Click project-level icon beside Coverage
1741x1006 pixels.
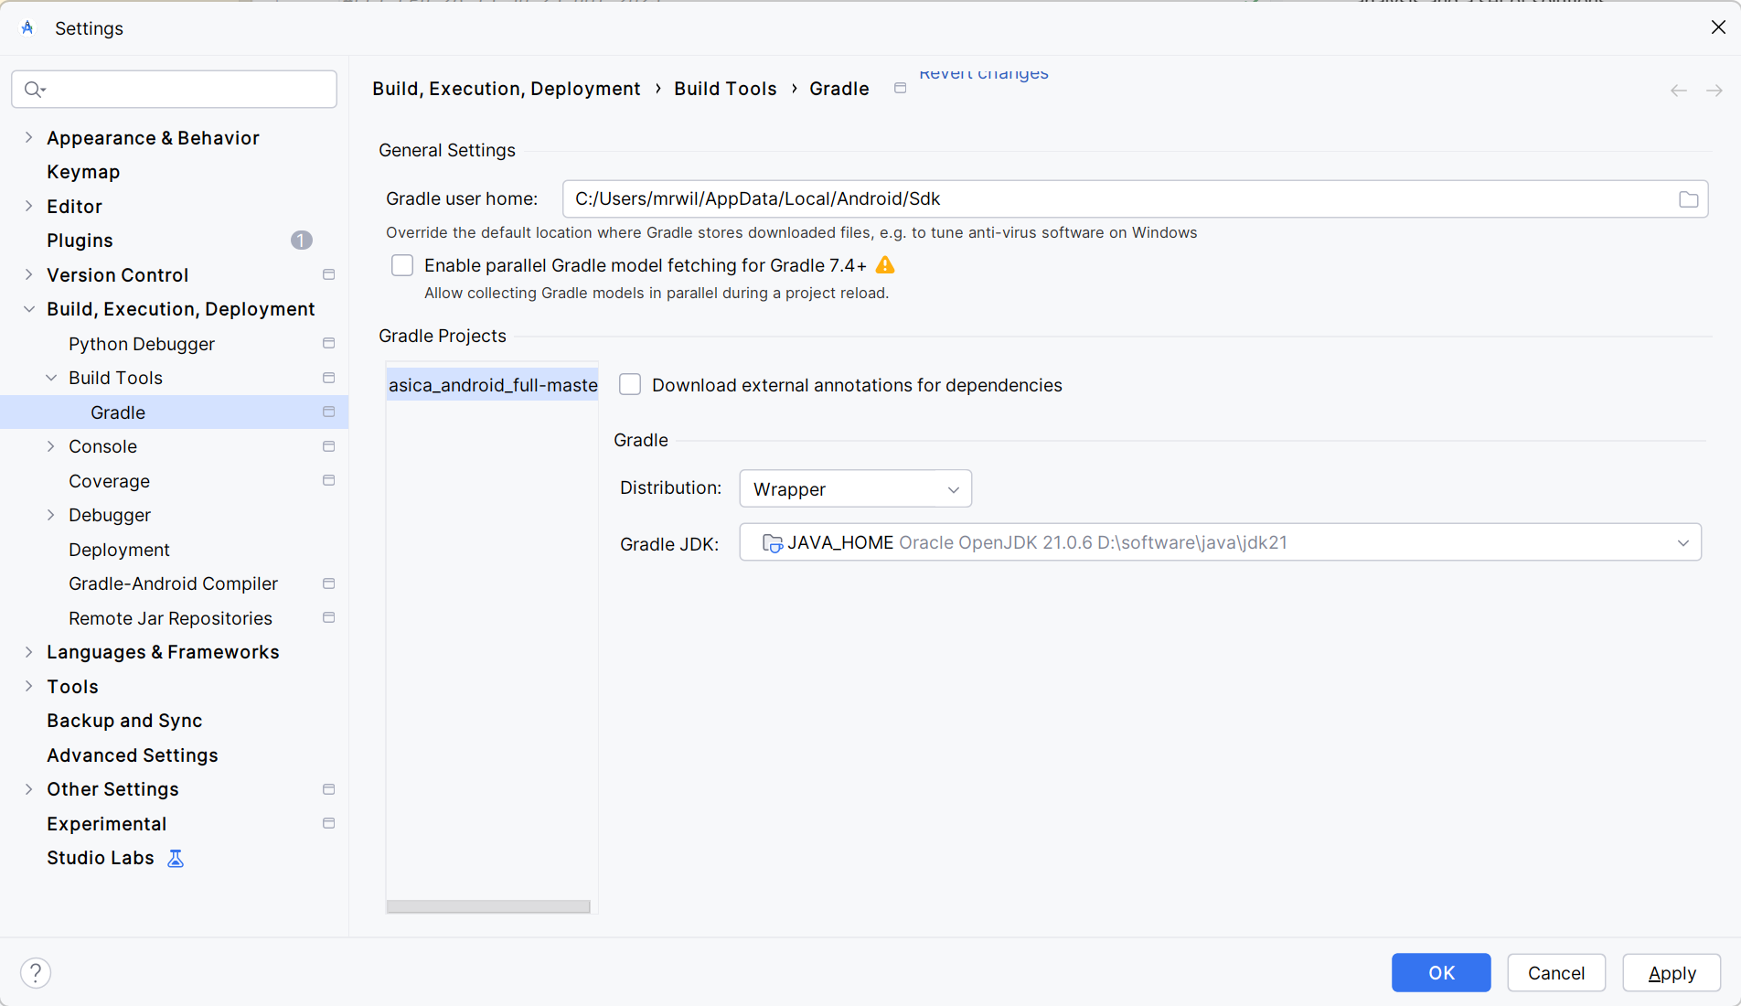coord(329,480)
